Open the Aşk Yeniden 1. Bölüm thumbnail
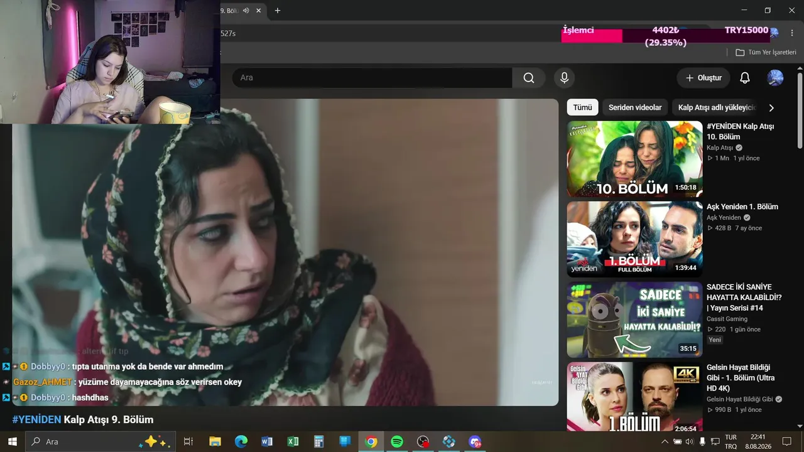The width and height of the screenshot is (804, 452). (634, 239)
